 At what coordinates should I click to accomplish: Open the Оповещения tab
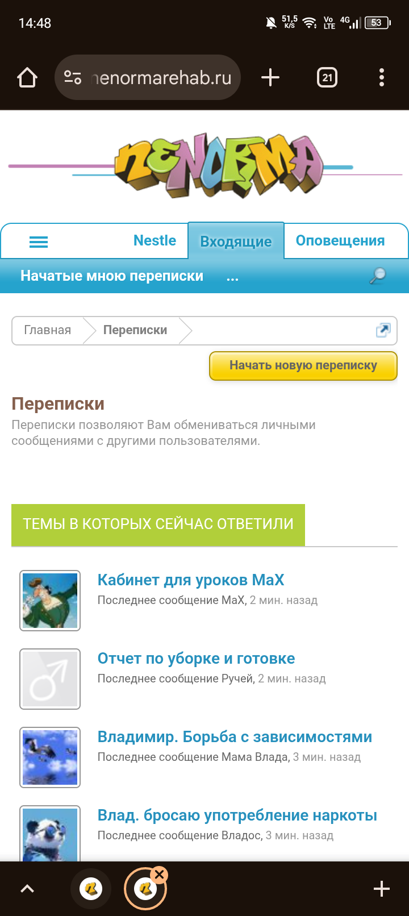point(340,240)
